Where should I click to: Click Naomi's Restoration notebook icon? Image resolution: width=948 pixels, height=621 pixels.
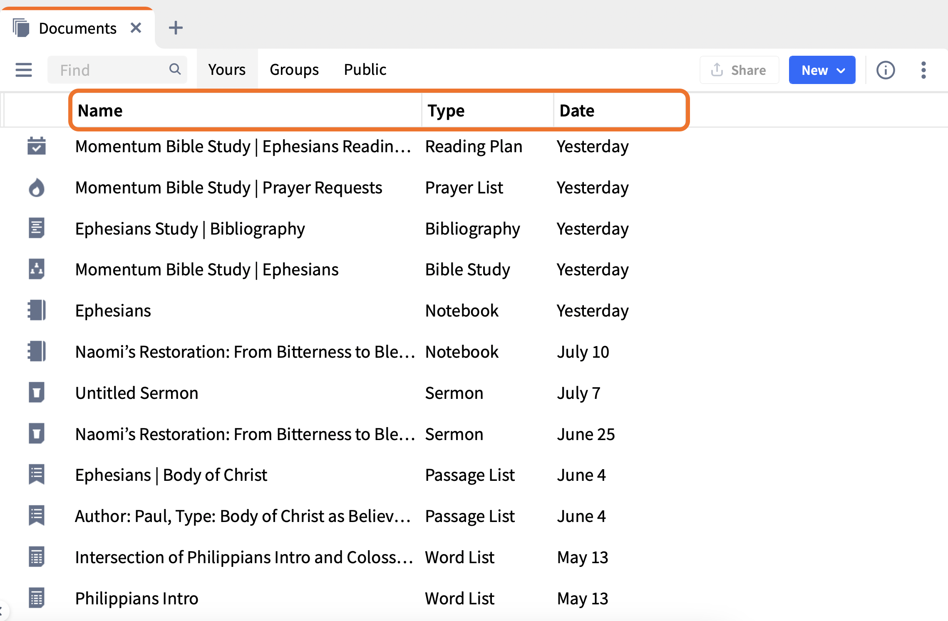point(37,351)
